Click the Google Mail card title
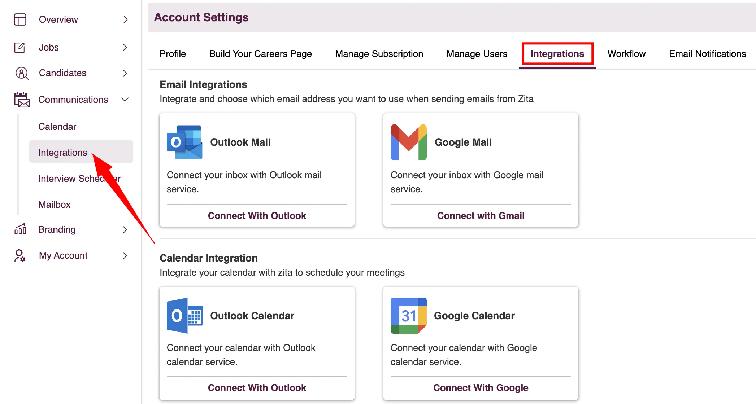Viewport: 756px width, 404px height. click(x=463, y=142)
